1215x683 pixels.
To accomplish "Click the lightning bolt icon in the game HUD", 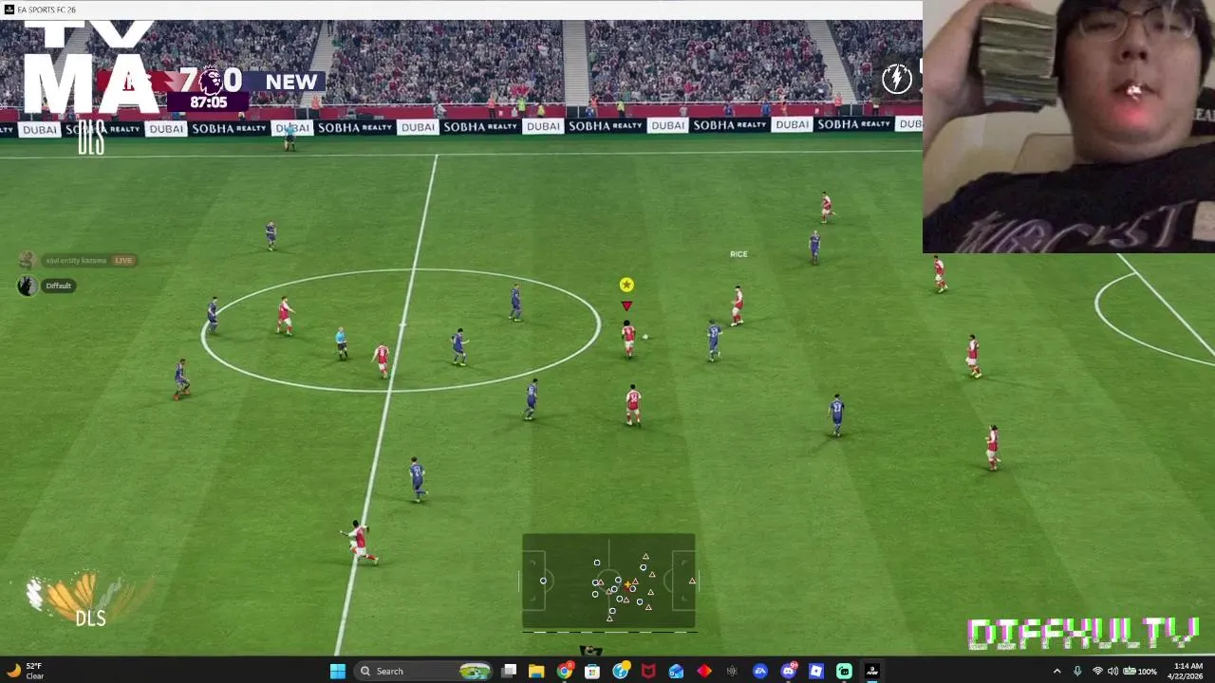I will tap(896, 79).
